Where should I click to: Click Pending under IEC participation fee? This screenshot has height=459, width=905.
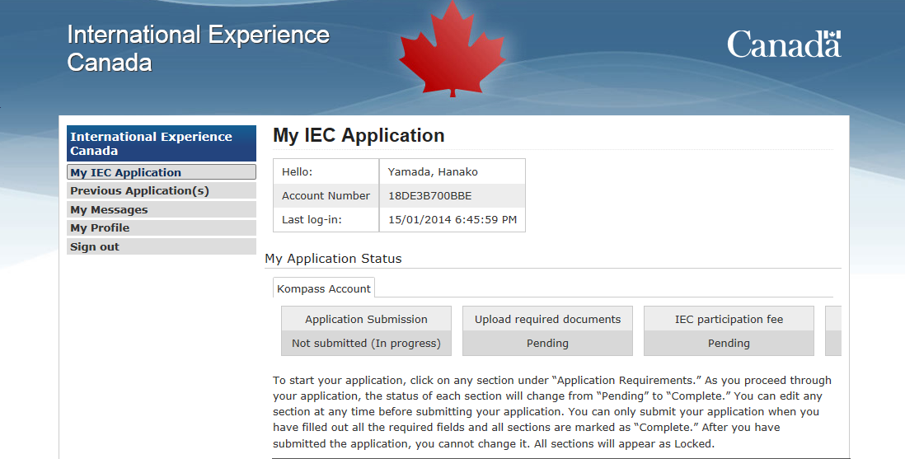click(729, 343)
